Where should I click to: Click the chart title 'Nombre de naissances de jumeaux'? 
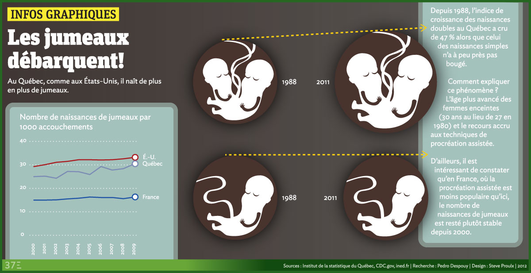pos(85,122)
